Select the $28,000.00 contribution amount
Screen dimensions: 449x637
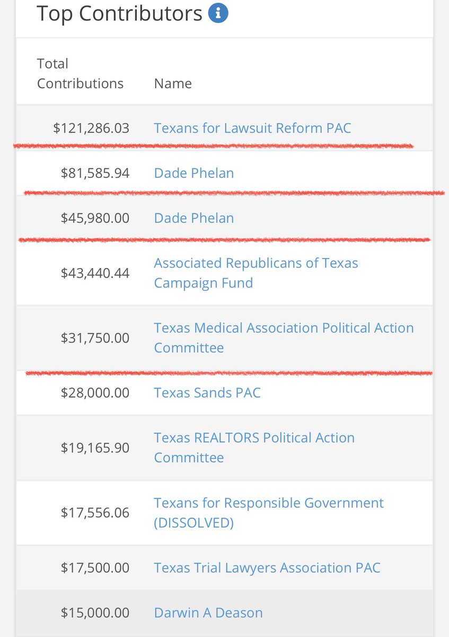(x=95, y=393)
